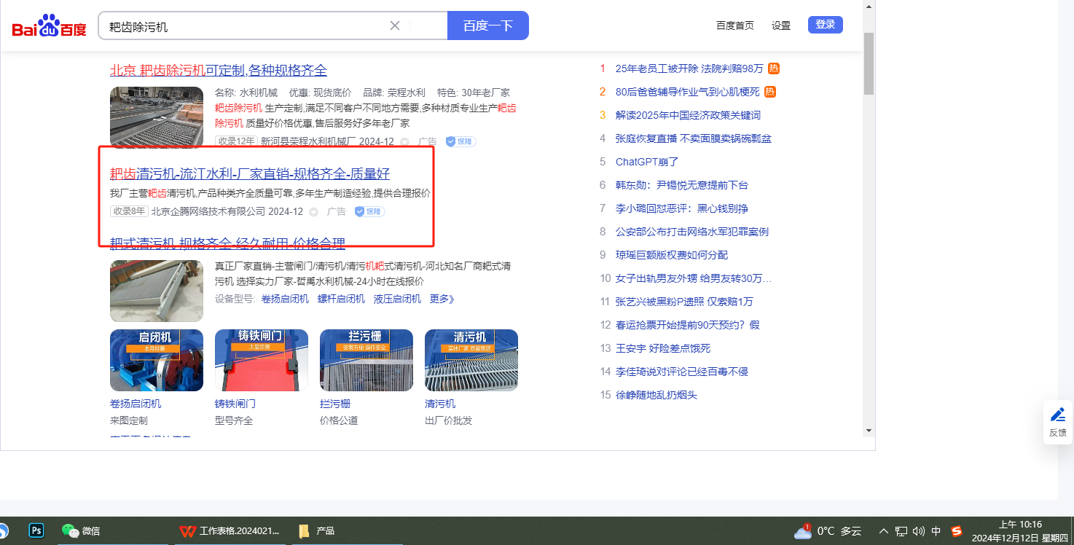Open result 北京 耙齿除污机可定制,各种规格齐全
Image resolution: width=1074 pixels, height=545 pixels.
coord(219,71)
